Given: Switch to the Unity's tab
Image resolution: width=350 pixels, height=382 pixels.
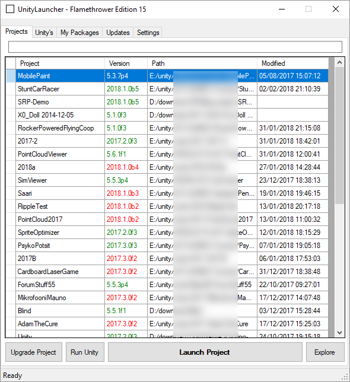Looking at the screenshot, I should tap(44, 33).
